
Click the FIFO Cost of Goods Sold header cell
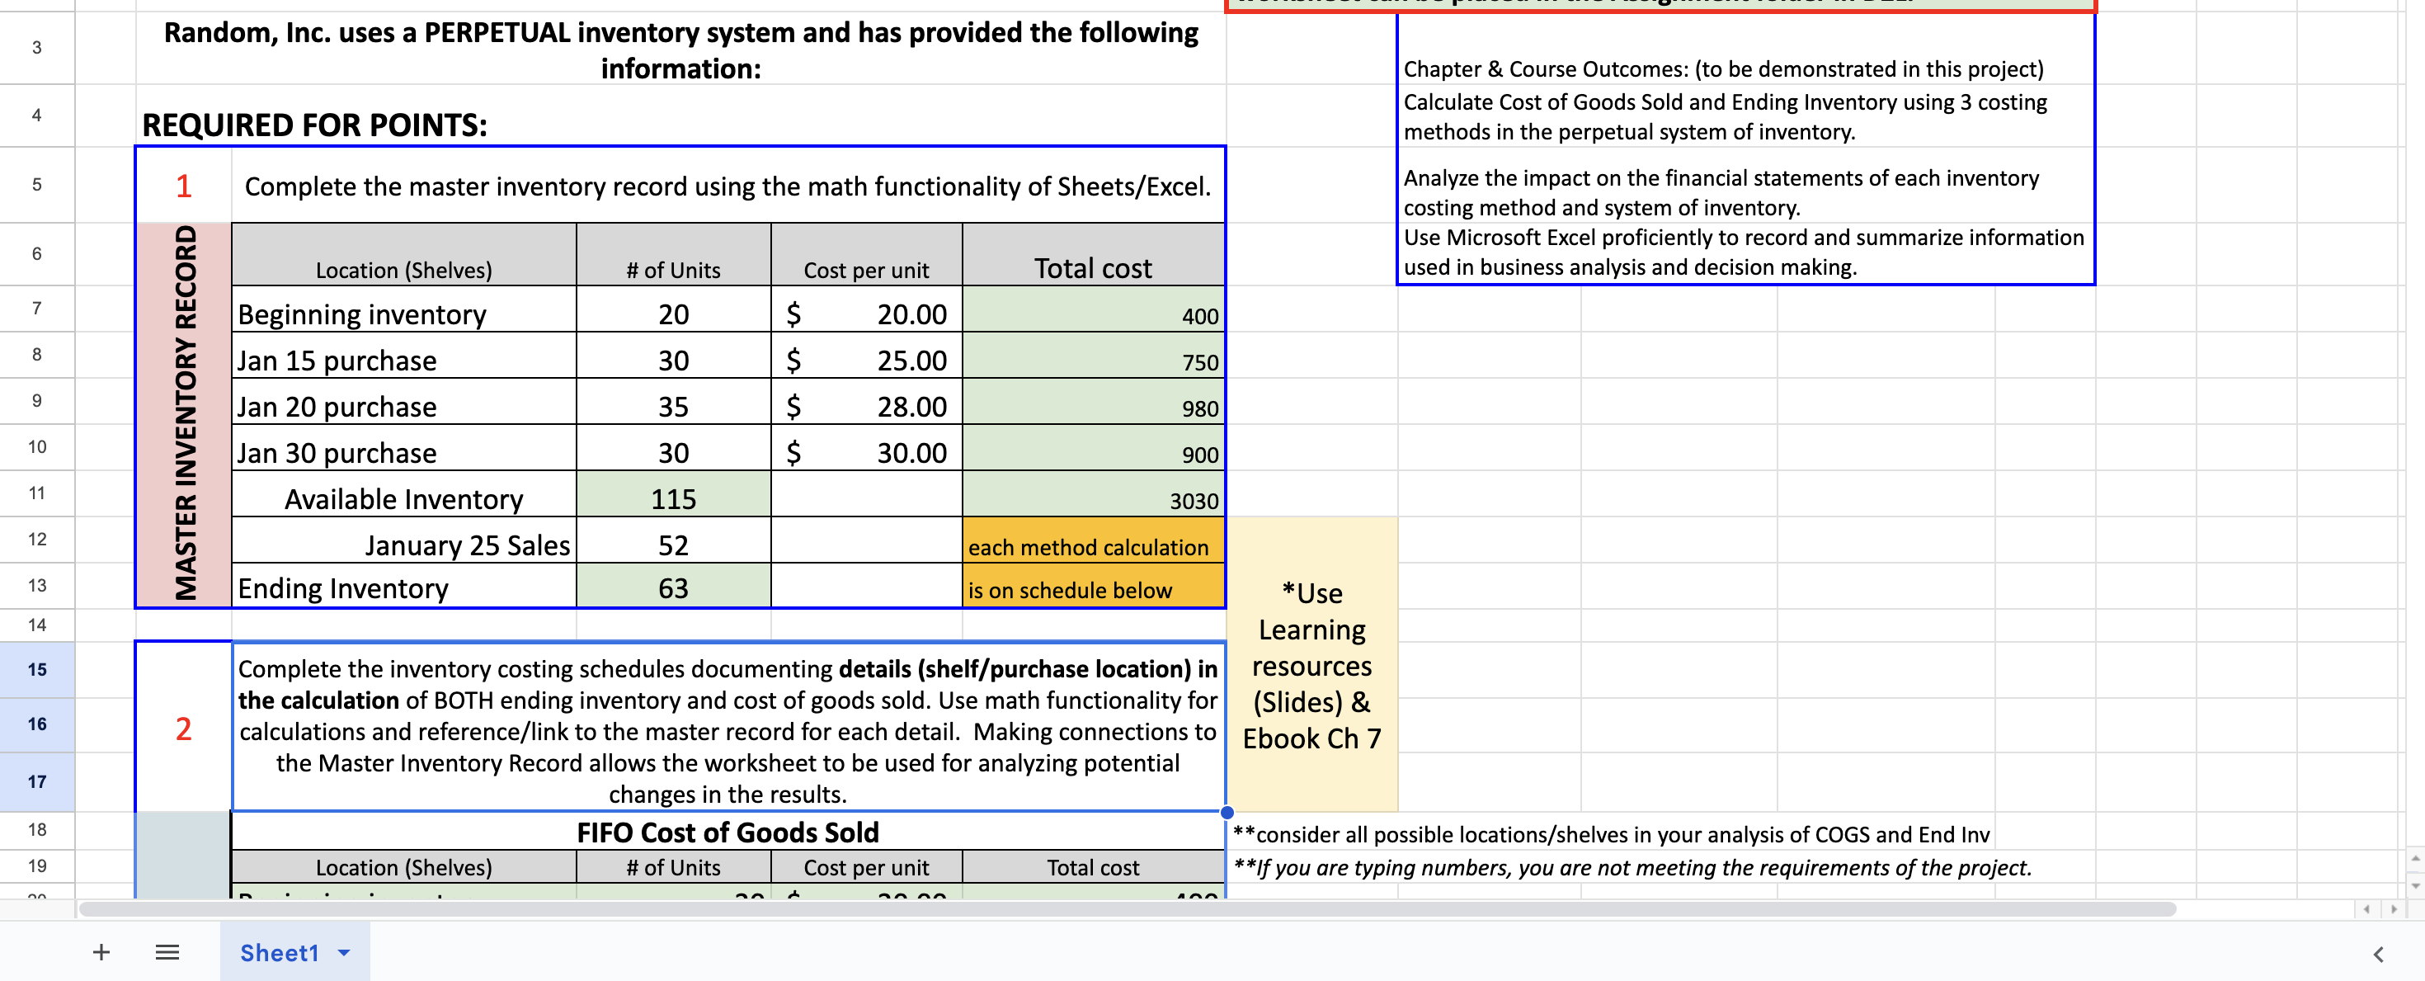(730, 832)
